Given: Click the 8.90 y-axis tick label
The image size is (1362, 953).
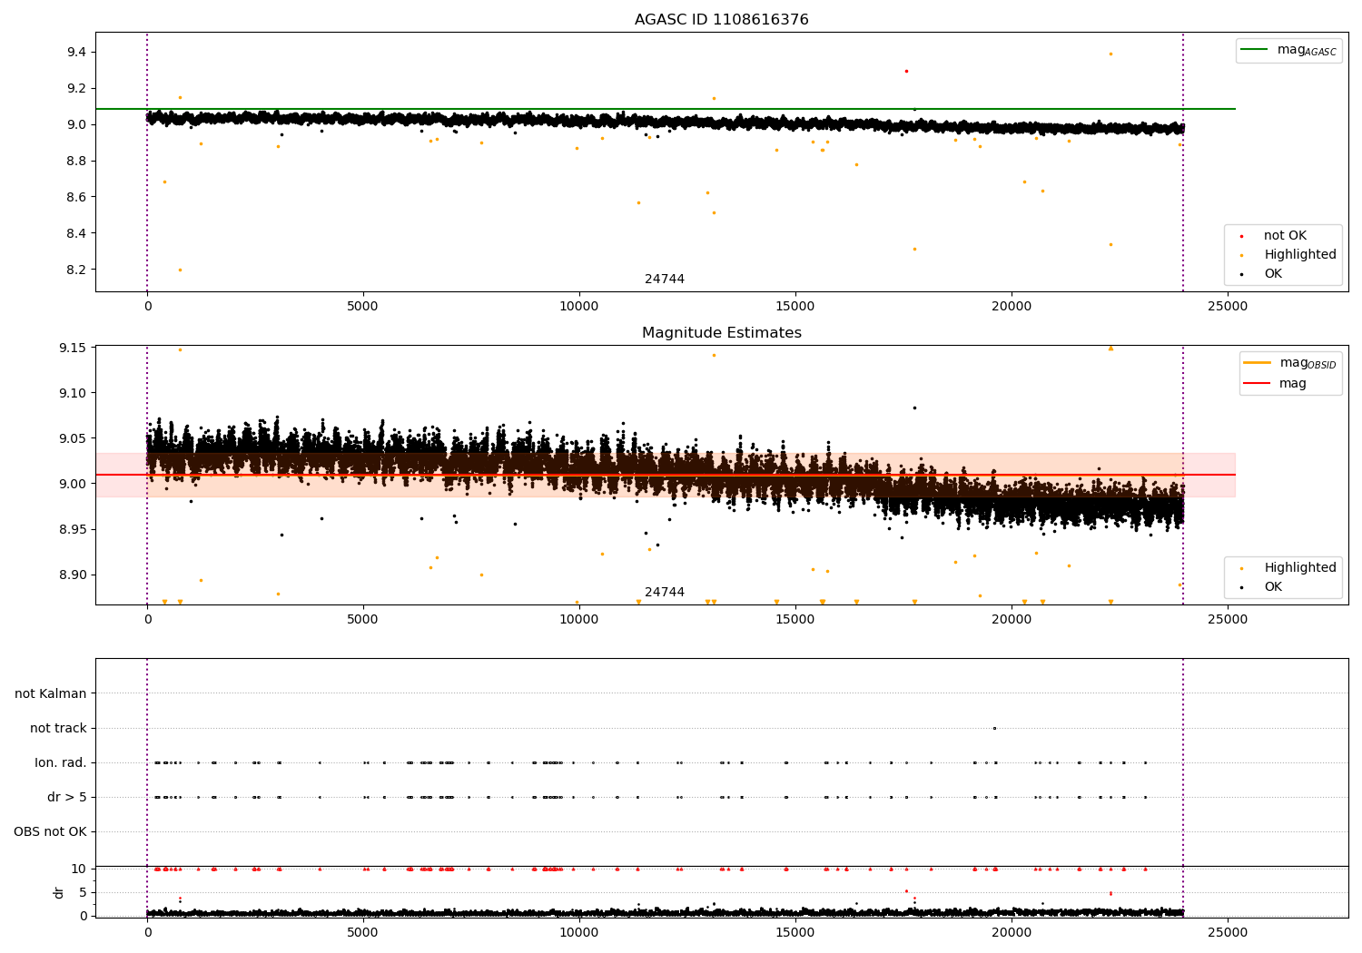Looking at the screenshot, I should pos(73,575).
